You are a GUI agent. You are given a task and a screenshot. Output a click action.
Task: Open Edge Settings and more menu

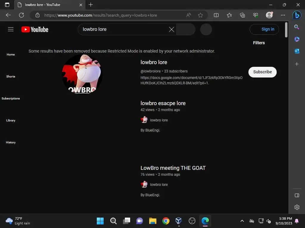click(x=283, y=15)
